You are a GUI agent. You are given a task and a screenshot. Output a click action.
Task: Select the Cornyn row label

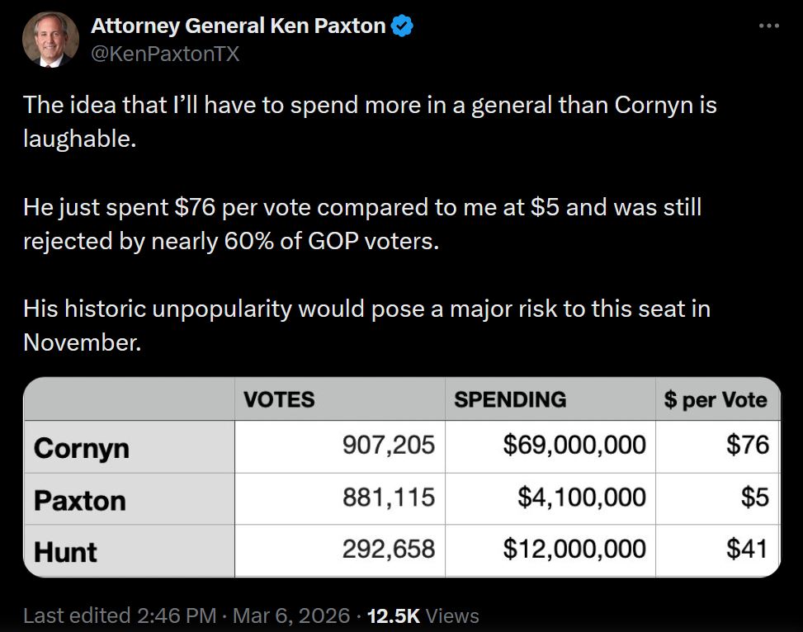(x=82, y=448)
